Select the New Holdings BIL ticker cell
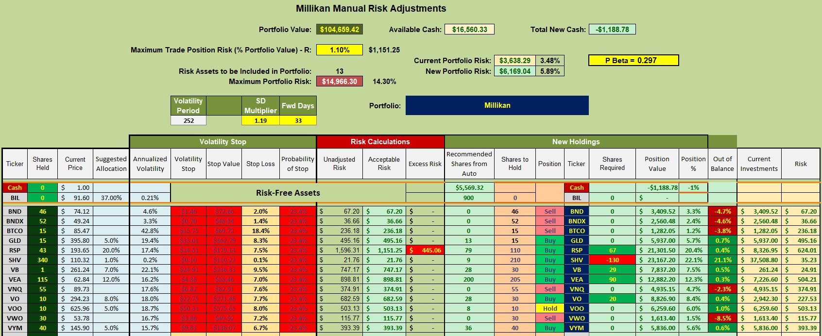 click(x=577, y=198)
